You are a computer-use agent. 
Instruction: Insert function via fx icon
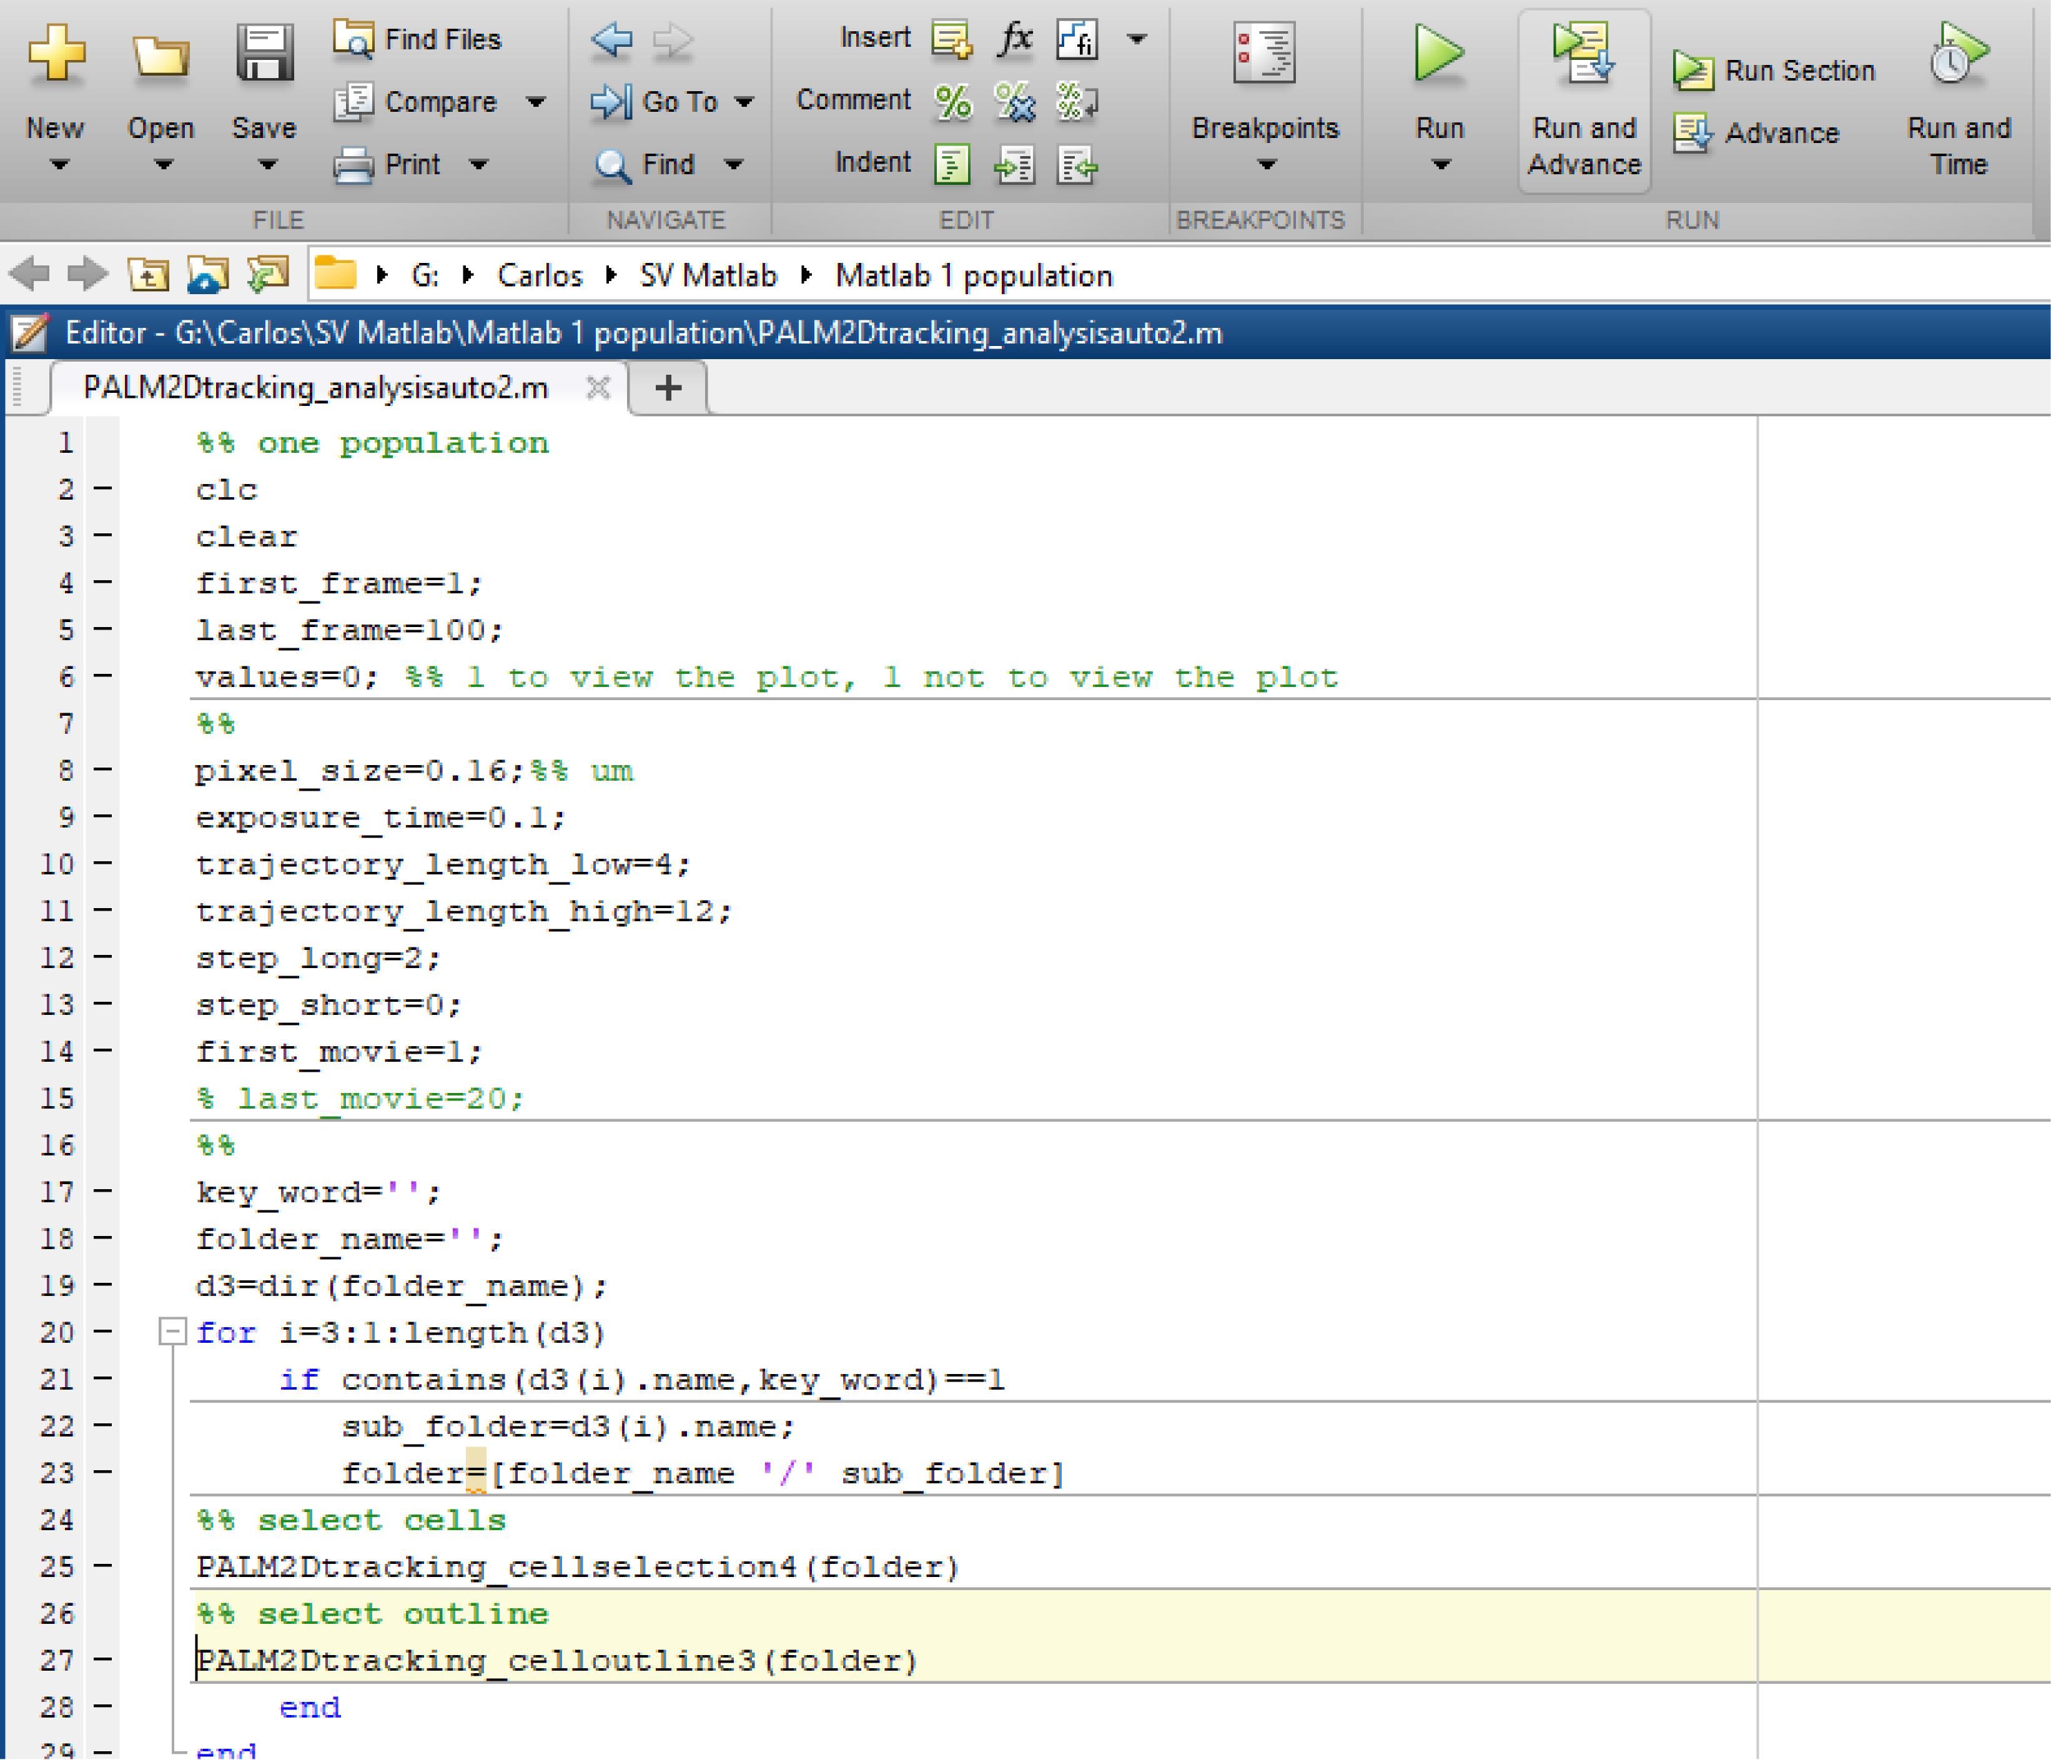click(x=1016, y=39)
